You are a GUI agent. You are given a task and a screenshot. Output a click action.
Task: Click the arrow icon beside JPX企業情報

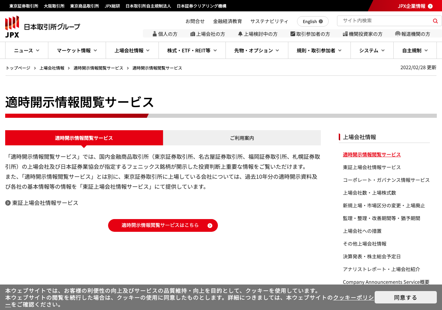click(x=430, y=6)
